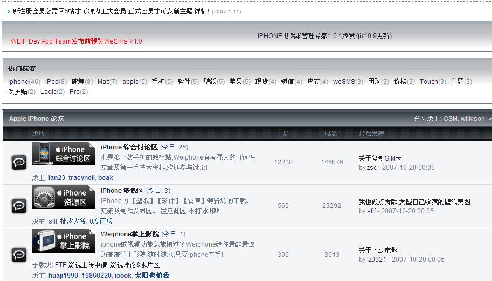This screenshot has height=281, width=492.
Task: Select the Pro(2) hot tag
Action: [79, 92]
